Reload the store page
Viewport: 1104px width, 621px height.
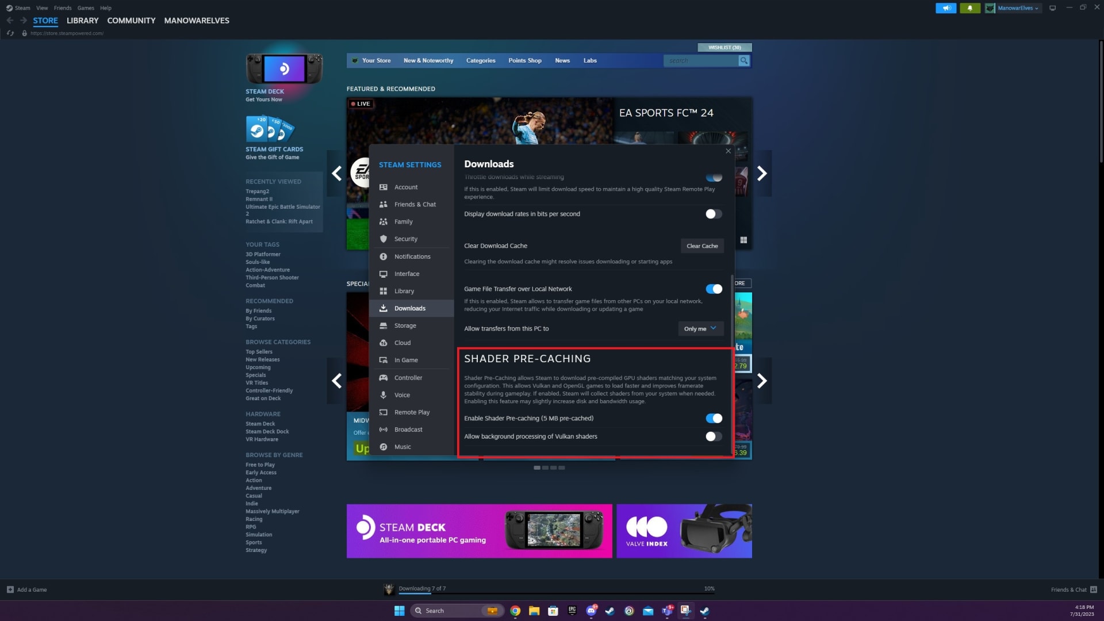[x=10, y=33]
